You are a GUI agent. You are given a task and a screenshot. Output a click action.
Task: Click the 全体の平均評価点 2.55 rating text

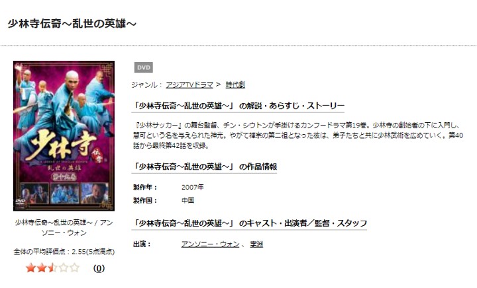64,252
